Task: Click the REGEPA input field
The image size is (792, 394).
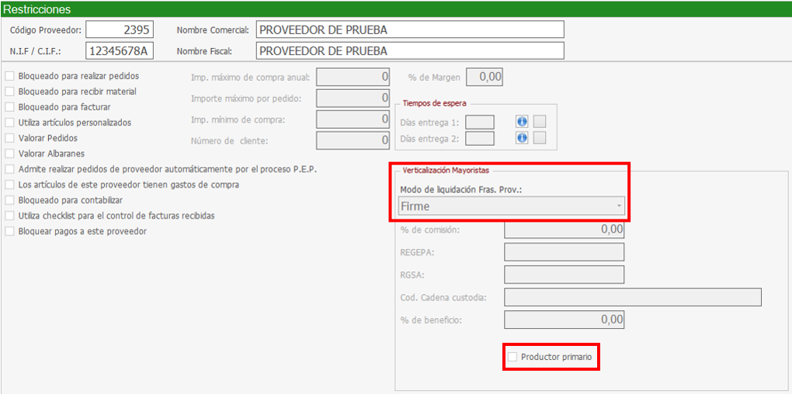Action: tap(564, 252)
